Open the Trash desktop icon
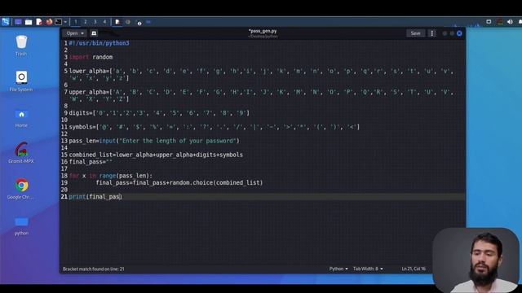This screenshot has height=293, width=522. [21, 46]
